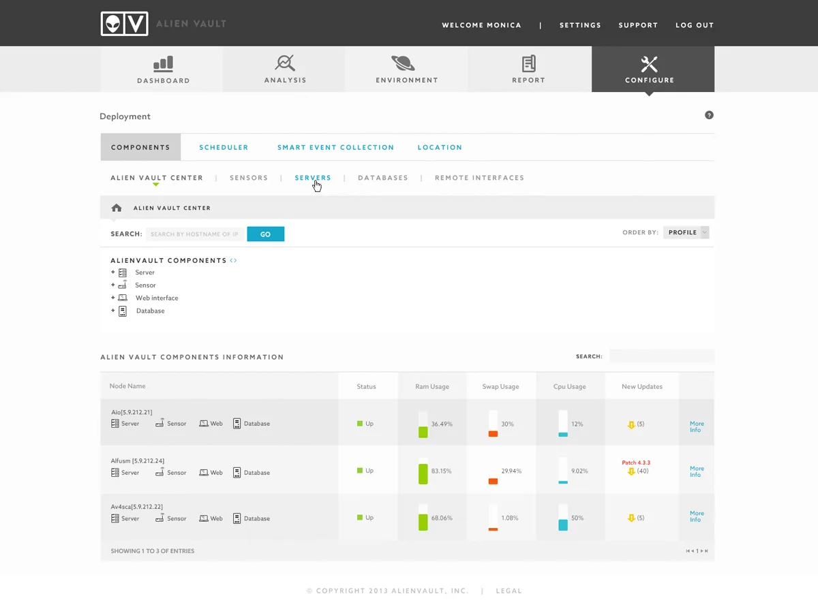The image size is (818, 611).
Task: Select the Databases sub-tab
Action: (x=383, y=178)
